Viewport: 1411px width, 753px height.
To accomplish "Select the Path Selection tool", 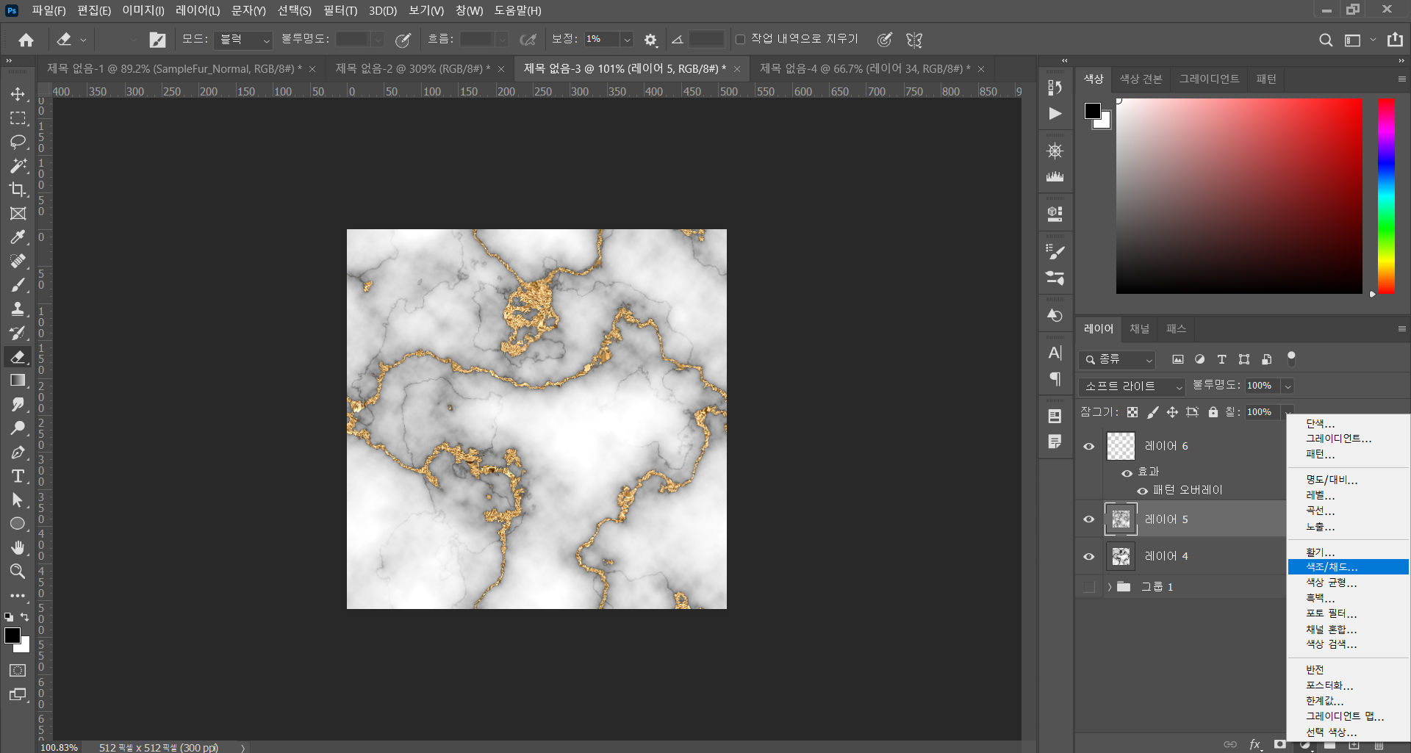I will coord(18,500).
